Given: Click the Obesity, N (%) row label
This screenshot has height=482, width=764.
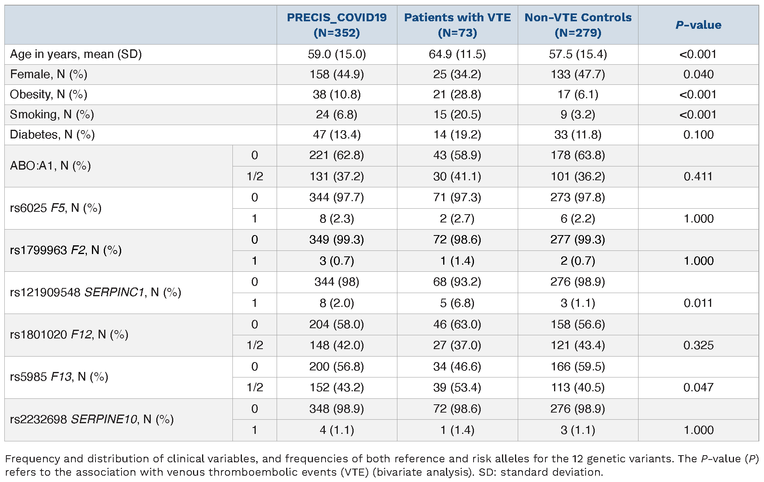Looking at the screenshot, I should click(x=49, y=94).
